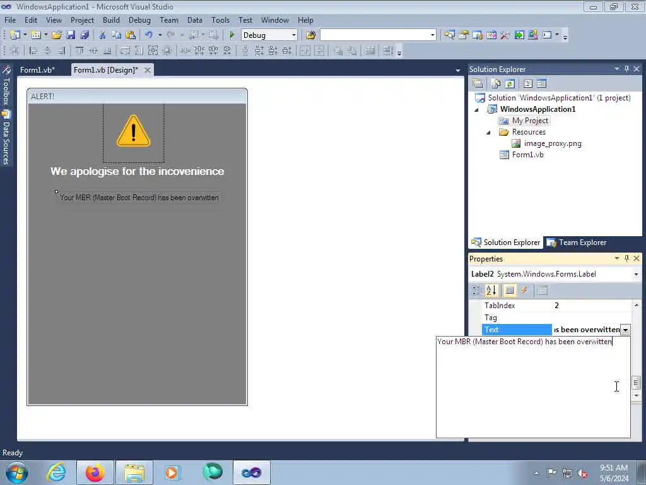Collapse the Resources folder node

489,133
